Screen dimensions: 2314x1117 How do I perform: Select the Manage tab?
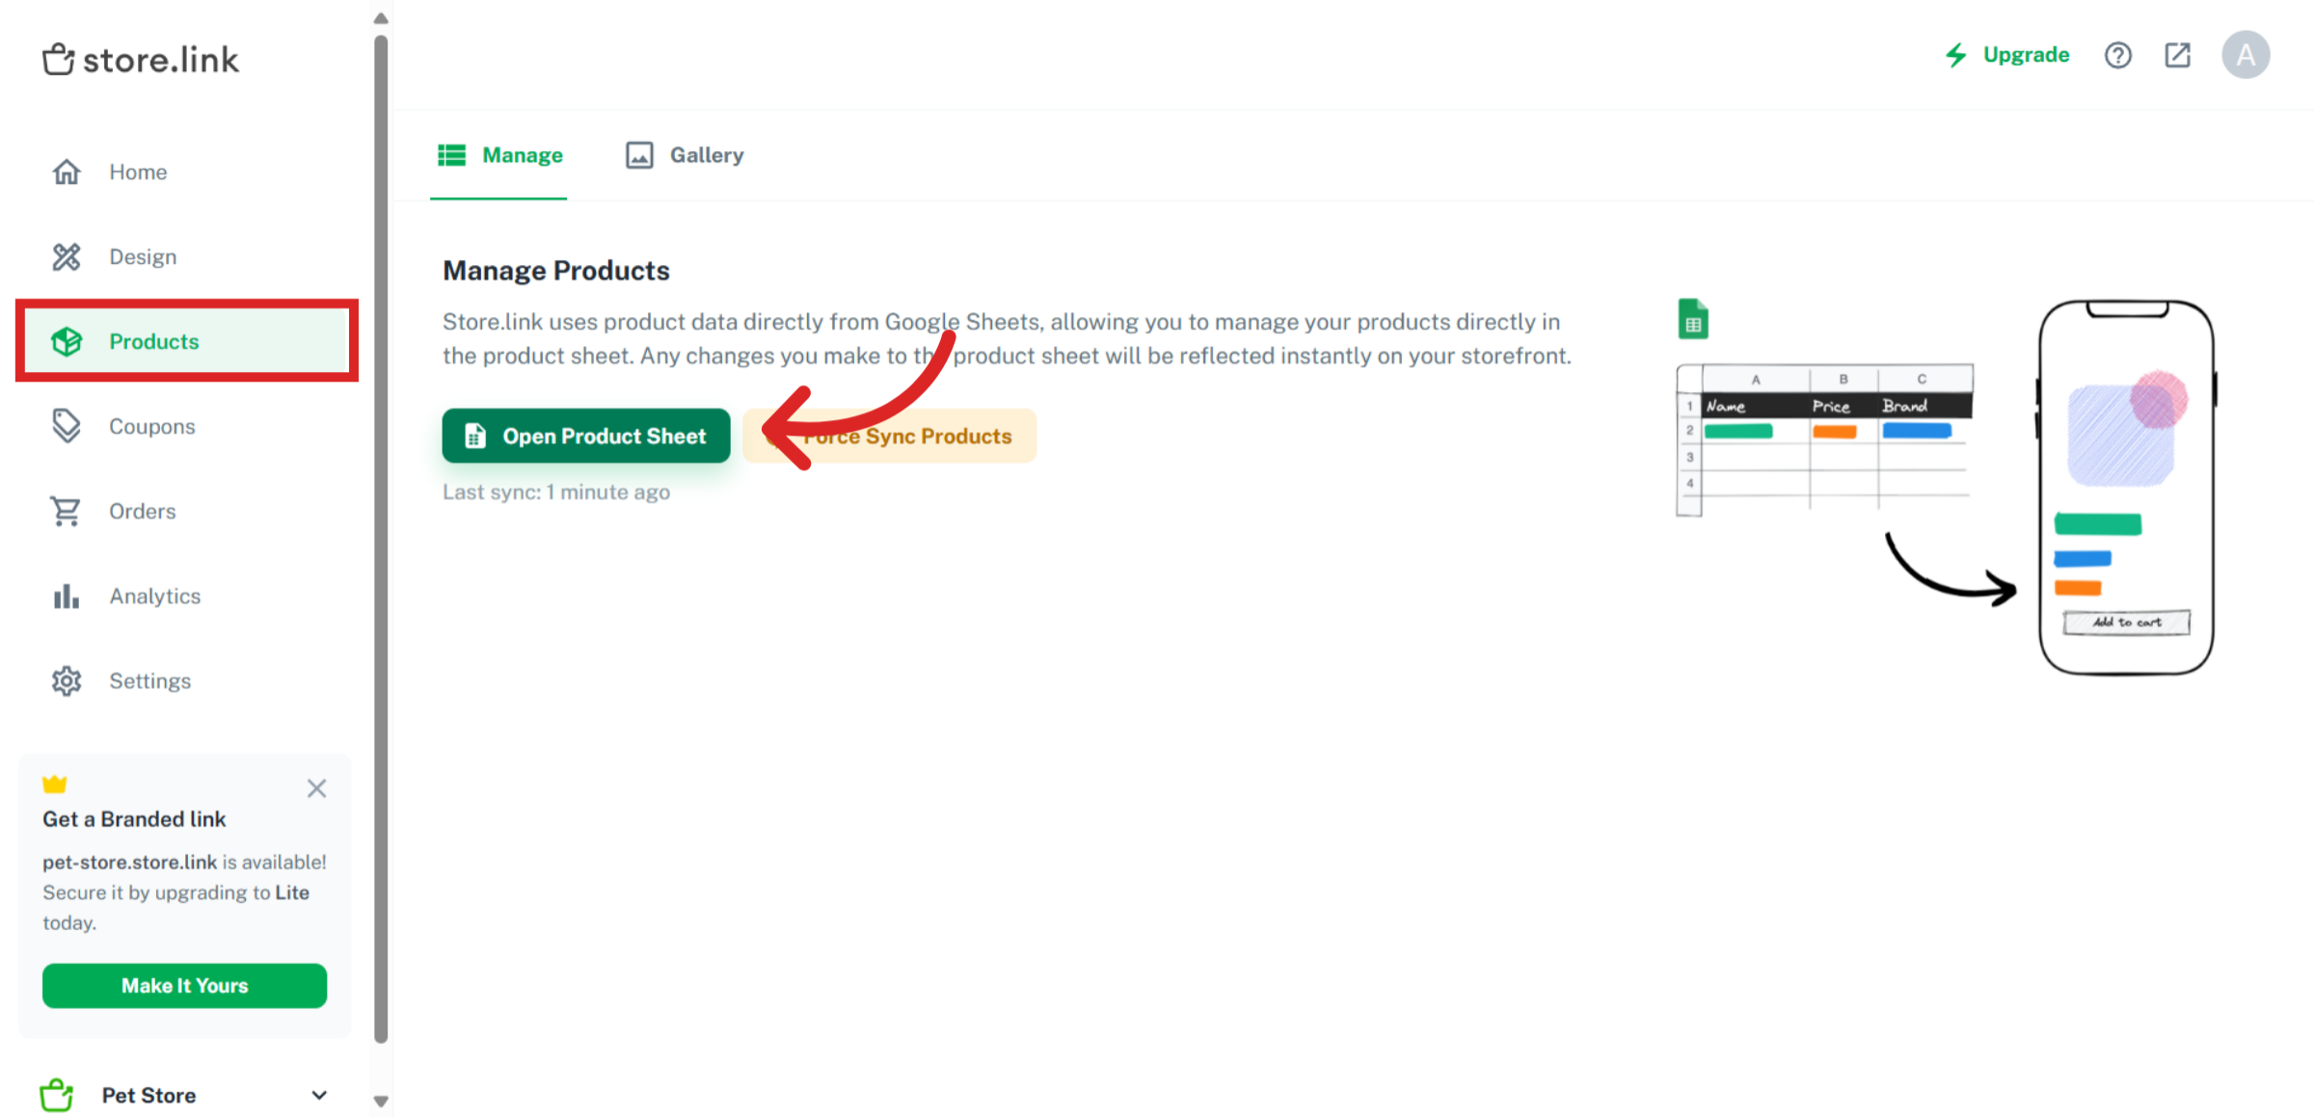coord(500,154)
